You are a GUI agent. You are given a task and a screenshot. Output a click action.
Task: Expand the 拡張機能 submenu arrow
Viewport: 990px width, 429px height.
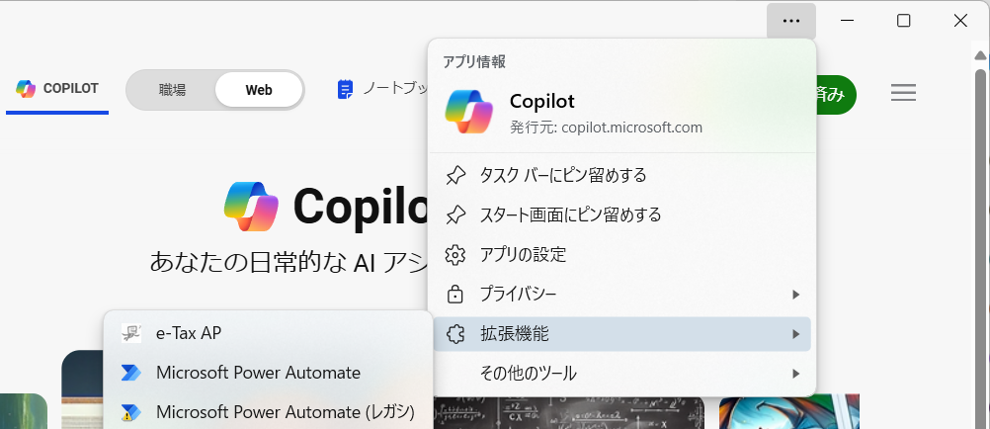[795, 334]
